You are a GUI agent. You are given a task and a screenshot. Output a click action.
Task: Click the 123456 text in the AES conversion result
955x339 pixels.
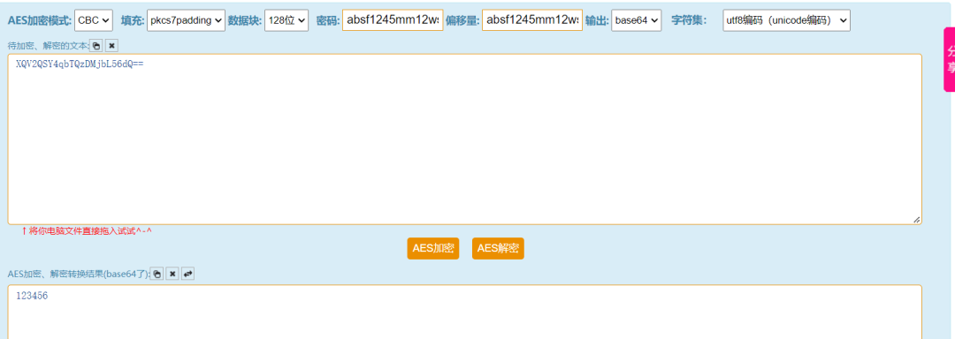coord(32,296)
